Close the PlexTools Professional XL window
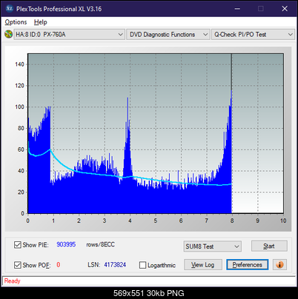298x299 pixels. point(285,9)
